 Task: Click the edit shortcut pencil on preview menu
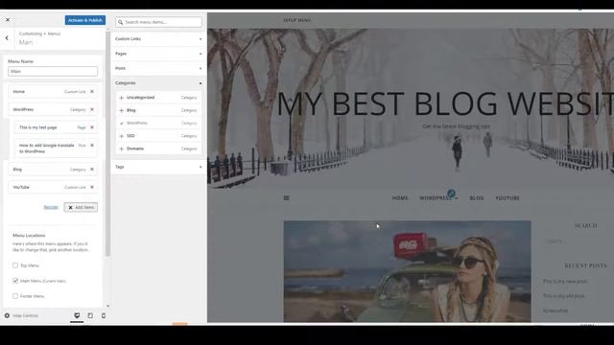(451, 194)
